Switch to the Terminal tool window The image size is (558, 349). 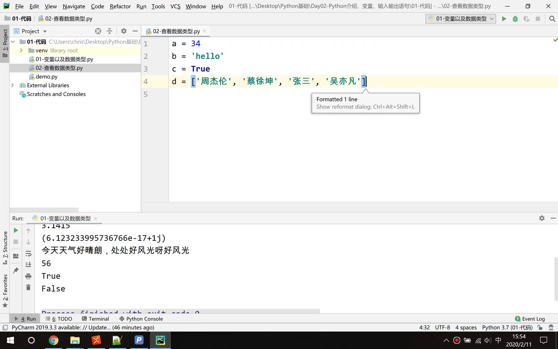click(95, 319)
